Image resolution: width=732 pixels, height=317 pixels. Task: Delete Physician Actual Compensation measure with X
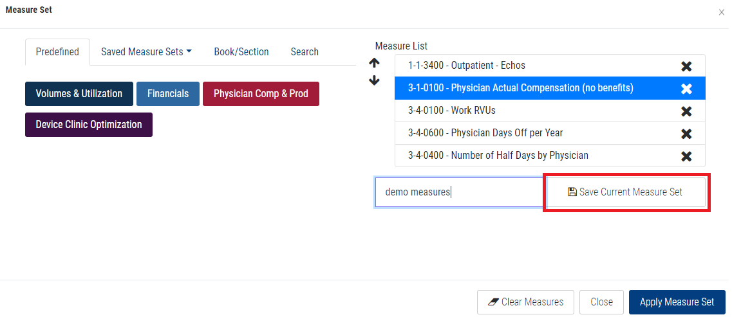coord(686,89)
